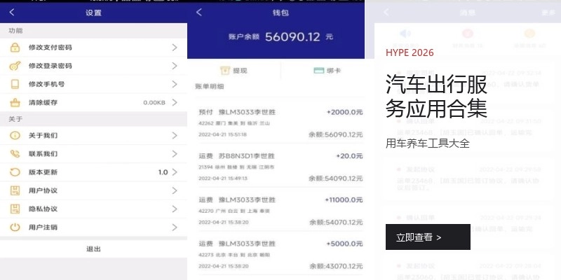Click the 隐私协议 label
The width and height of the screenshot is (561, 280).
(x=43, y=209)
